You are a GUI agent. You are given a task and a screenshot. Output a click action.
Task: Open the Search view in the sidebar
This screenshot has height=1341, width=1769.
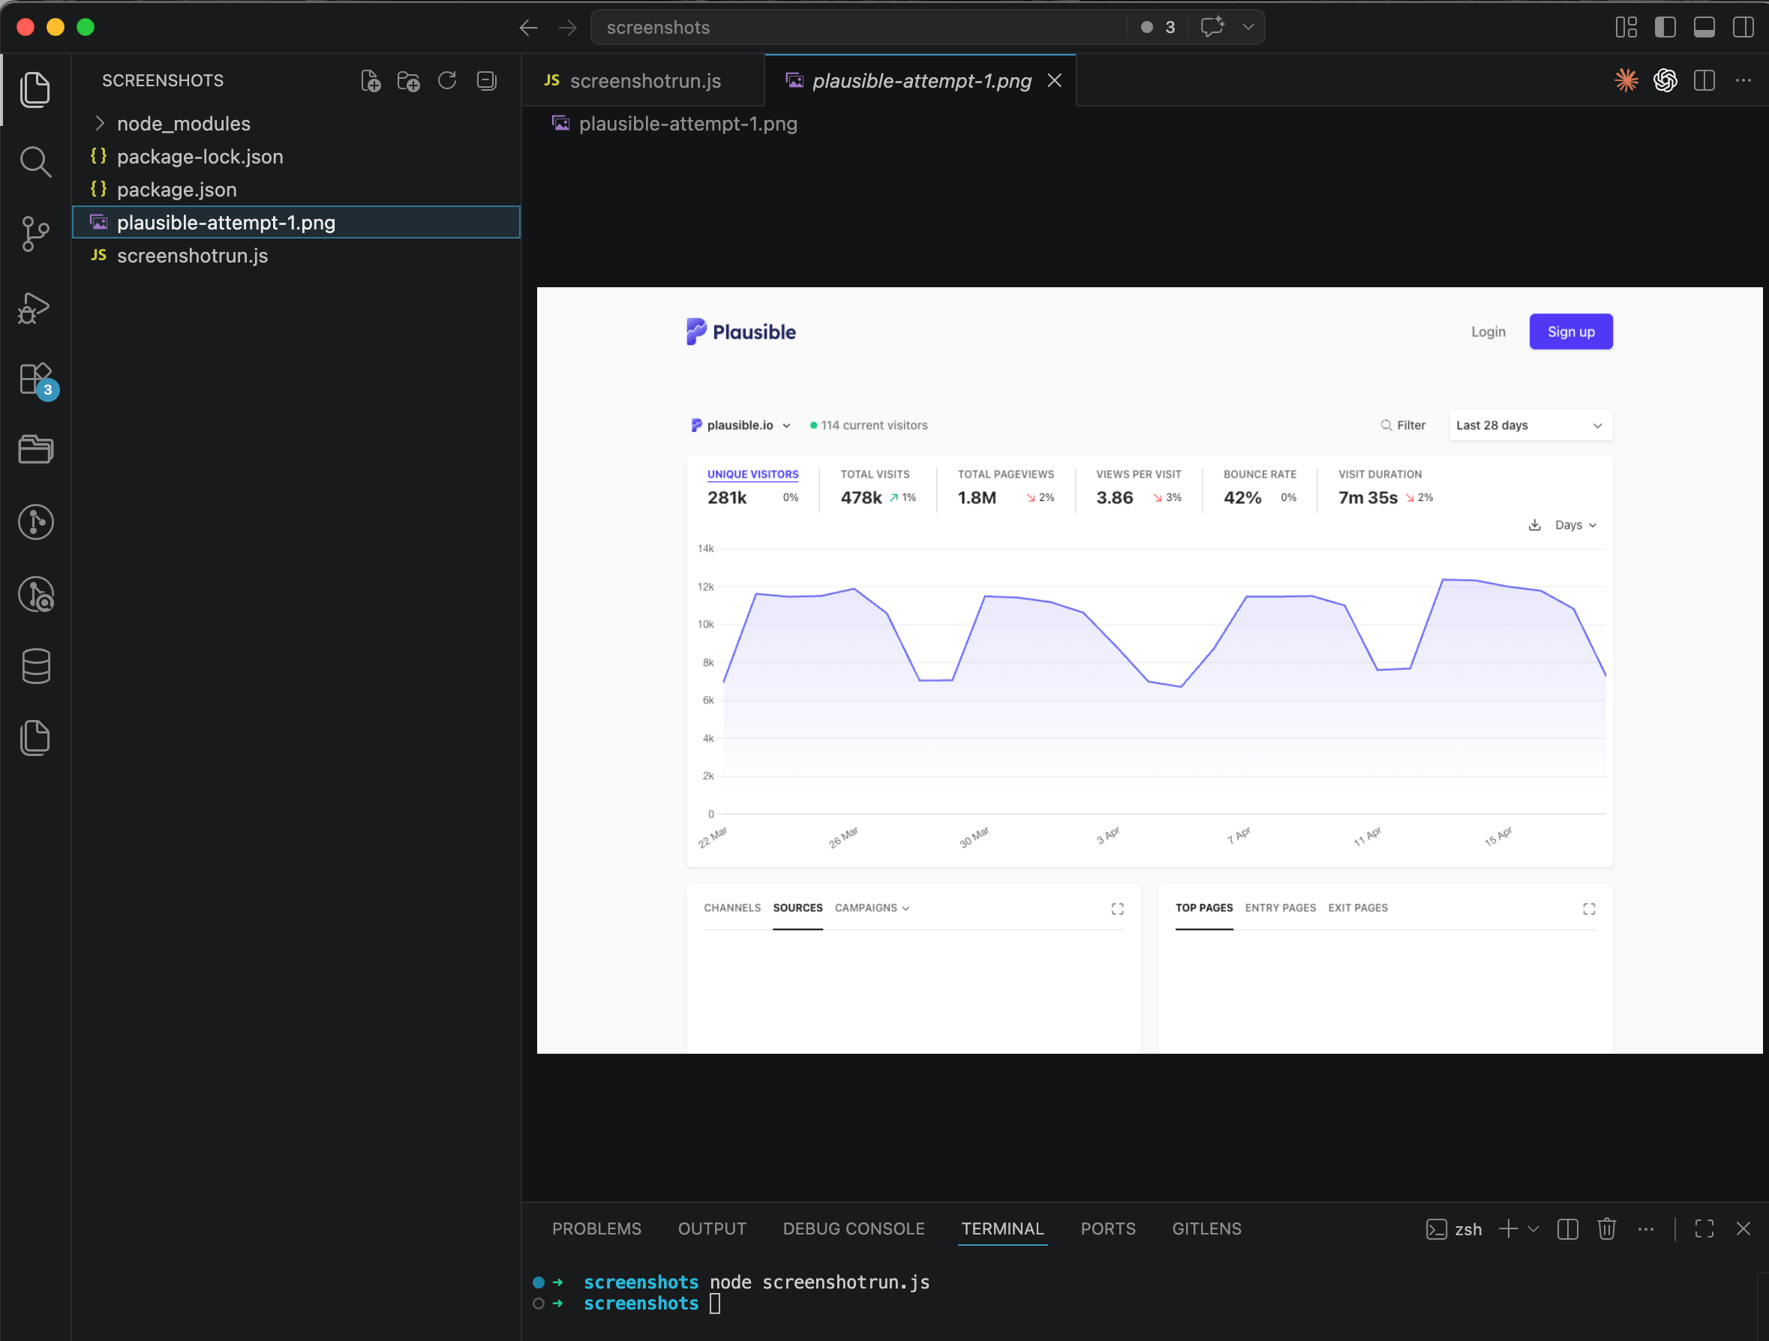pos(36,162)
